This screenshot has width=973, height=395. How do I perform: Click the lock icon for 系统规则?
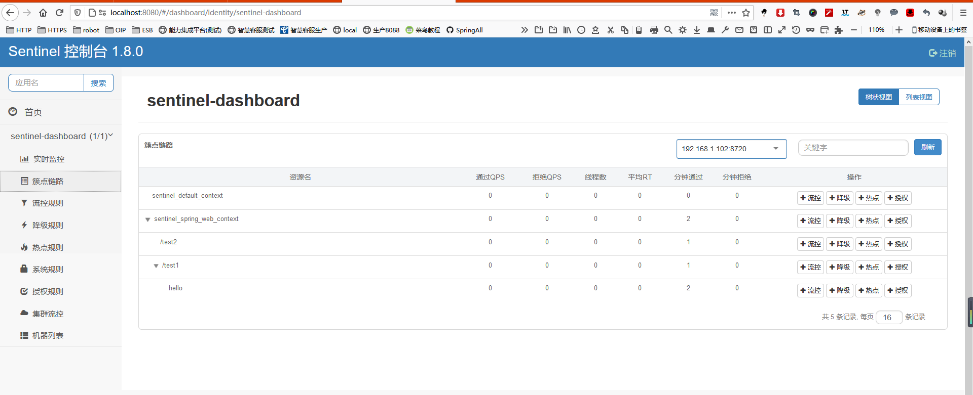[24, 269]
